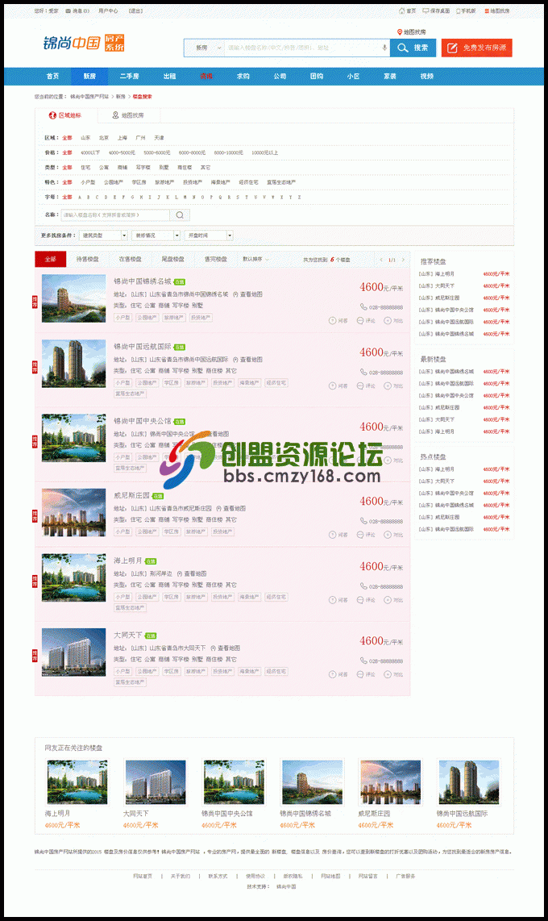Switch to the 地图找房 tab in filter panel
The width and height of the screenshot is (548, 921).
[128, 115]
